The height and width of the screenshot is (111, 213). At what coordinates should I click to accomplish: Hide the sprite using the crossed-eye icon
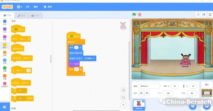pos(147,93)
